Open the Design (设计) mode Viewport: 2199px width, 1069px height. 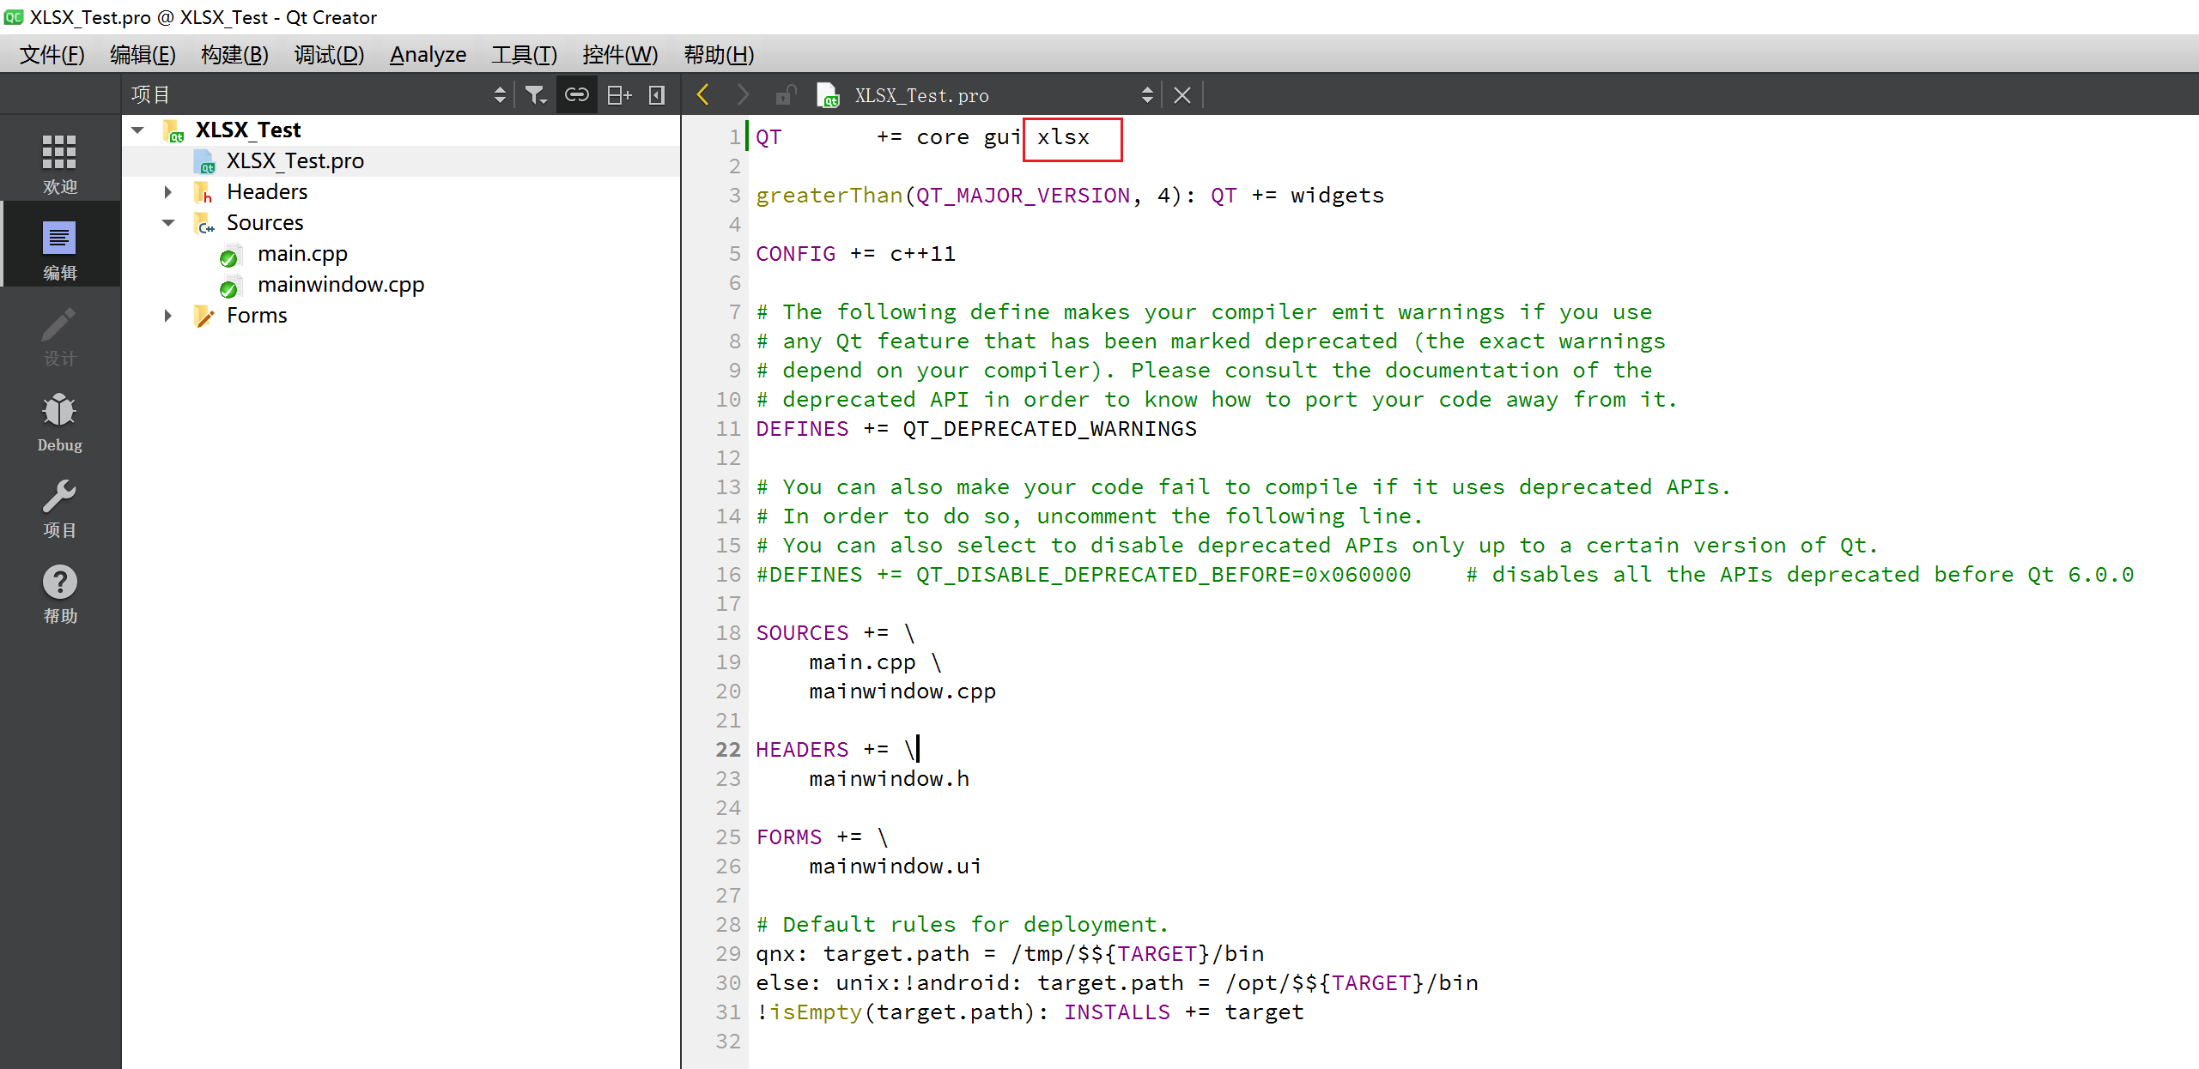[59, 335]
